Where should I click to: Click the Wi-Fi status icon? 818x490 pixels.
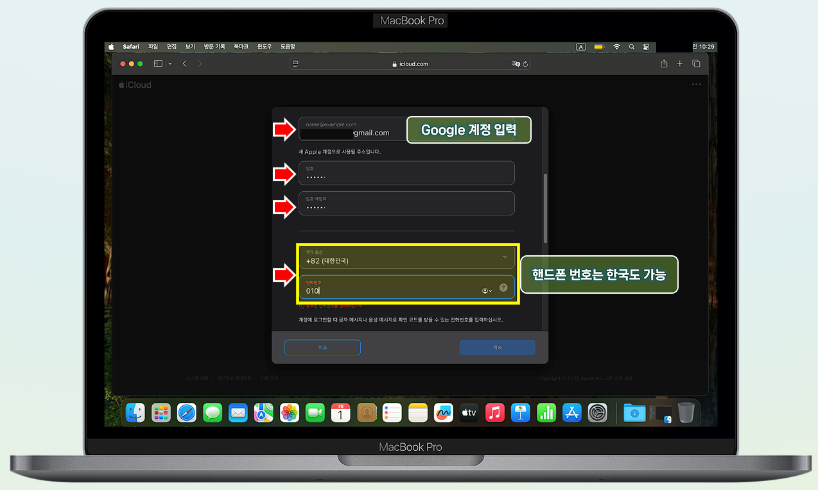point(617,47)
